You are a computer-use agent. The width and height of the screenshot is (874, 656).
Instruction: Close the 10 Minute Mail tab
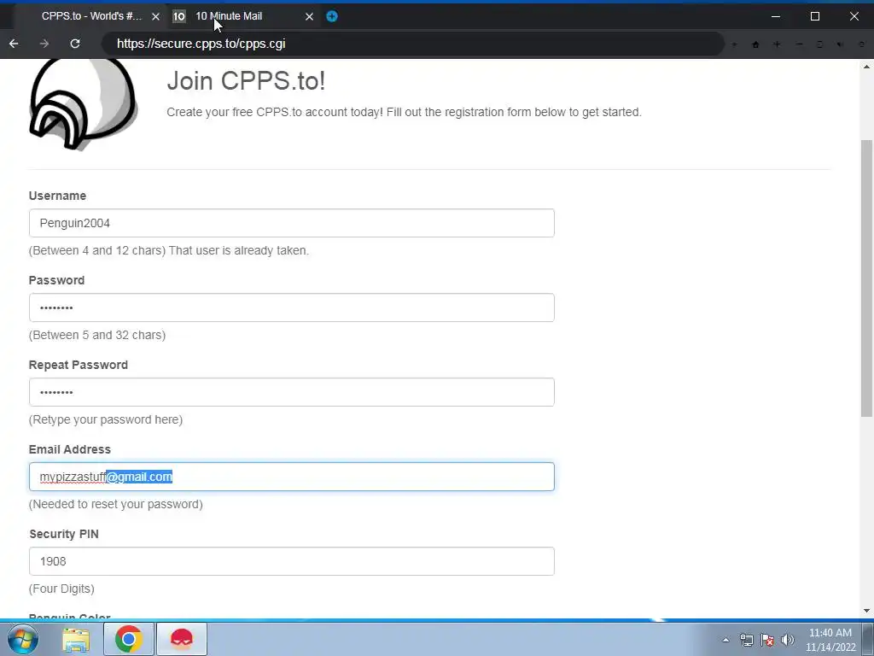[x=309, y=16]
